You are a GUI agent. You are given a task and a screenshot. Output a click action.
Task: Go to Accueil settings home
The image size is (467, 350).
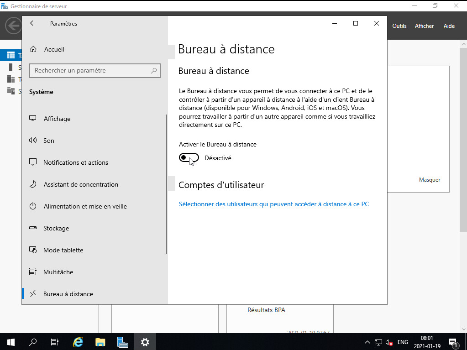(54, 49)
